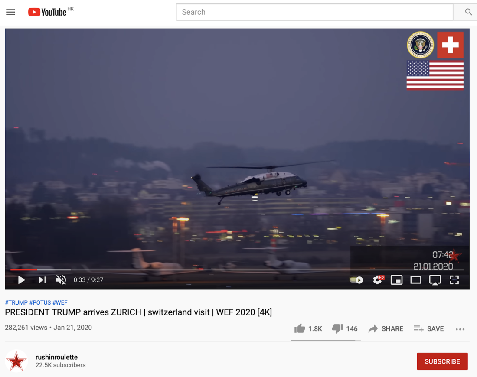Open the hamburger guide menu
The width and height of the screenshot is (477, 377).
point(11,12)
